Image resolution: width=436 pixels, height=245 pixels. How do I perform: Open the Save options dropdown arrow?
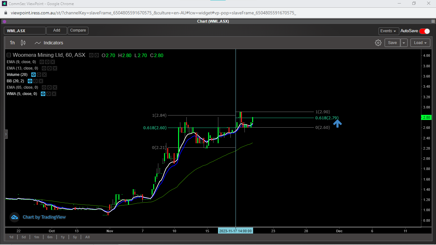tap(404, 43)
